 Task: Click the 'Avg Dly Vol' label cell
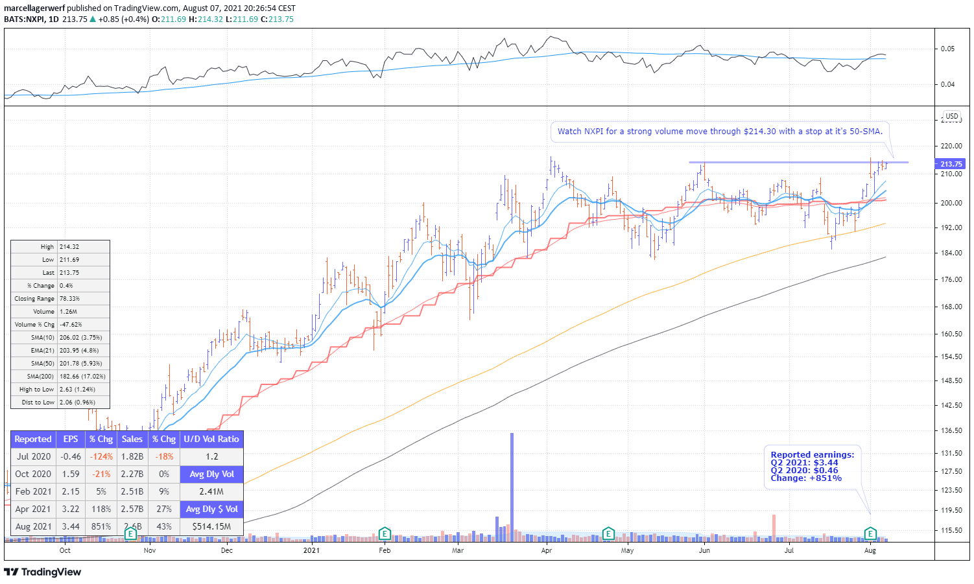click(x=211, y=474)
